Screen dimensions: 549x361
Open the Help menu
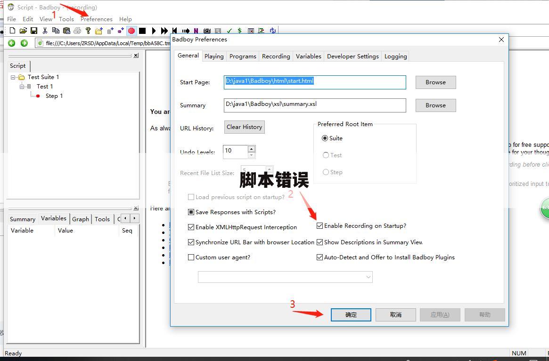pyautogui.click(x=125, y=19)
